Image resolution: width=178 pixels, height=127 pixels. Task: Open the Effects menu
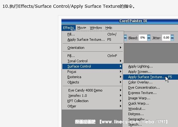[69, 28]
